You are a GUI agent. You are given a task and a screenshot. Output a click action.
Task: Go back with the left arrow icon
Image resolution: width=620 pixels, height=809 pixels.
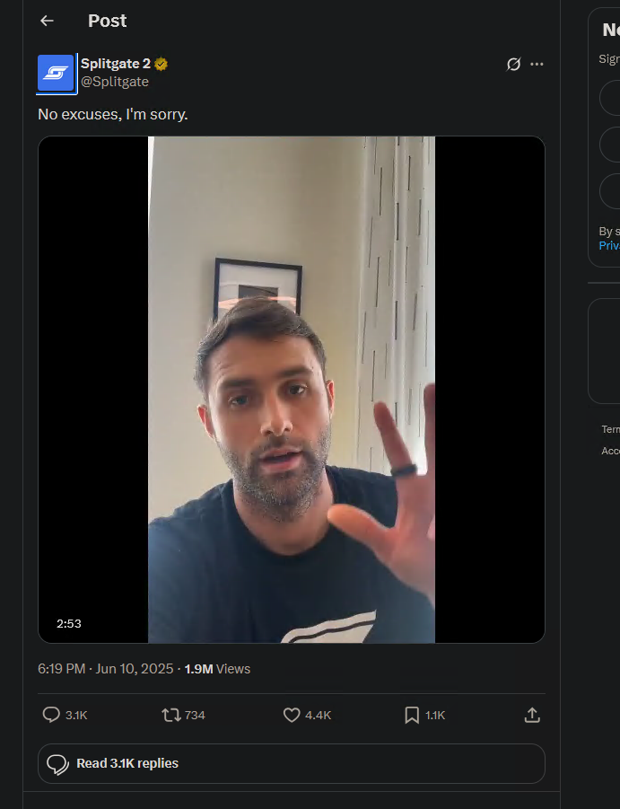(47, 21)
